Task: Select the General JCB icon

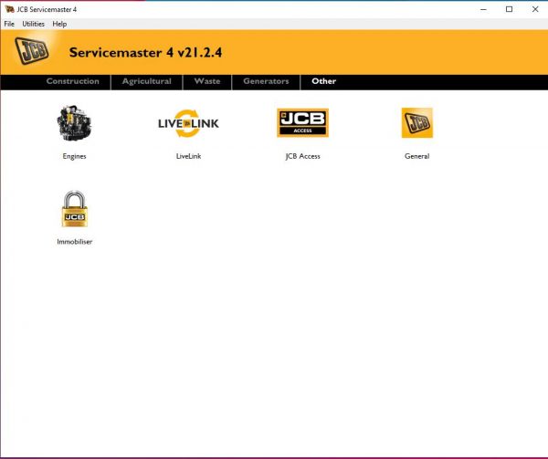Action: coord(417,122)
